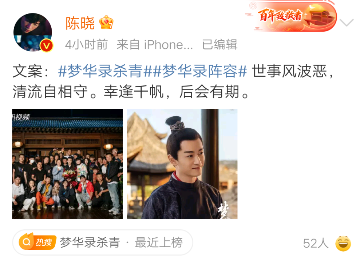View the crew group photo thumbnail
364x265 pixels.
coord(67,164)
